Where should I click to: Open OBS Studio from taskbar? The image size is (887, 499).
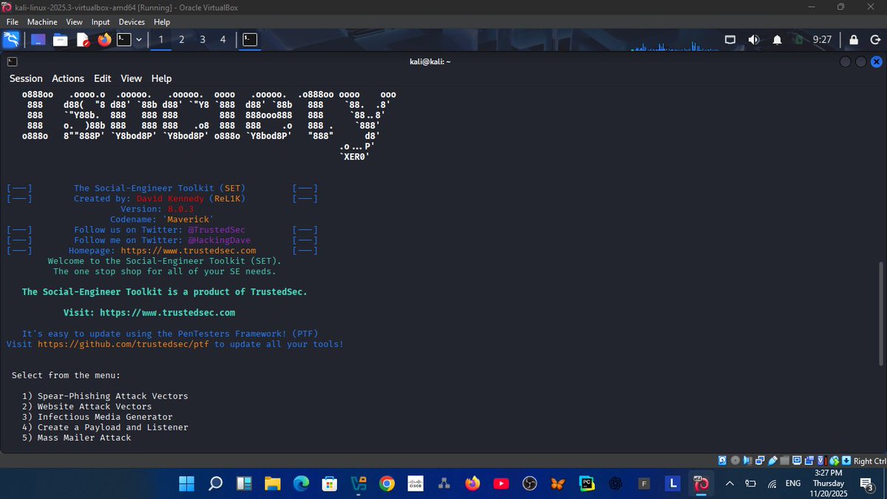[x=529, y=483]
